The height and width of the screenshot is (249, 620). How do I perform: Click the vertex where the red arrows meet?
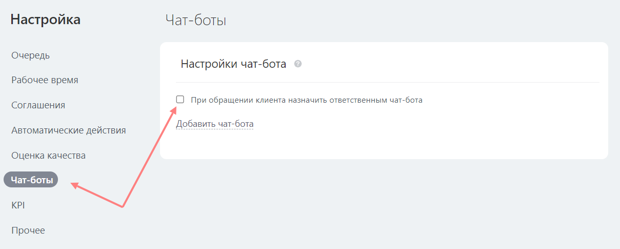123,207
